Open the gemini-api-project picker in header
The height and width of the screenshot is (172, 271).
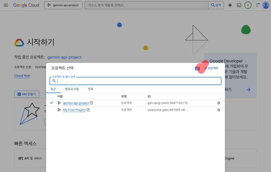click(x=63, y=5)
